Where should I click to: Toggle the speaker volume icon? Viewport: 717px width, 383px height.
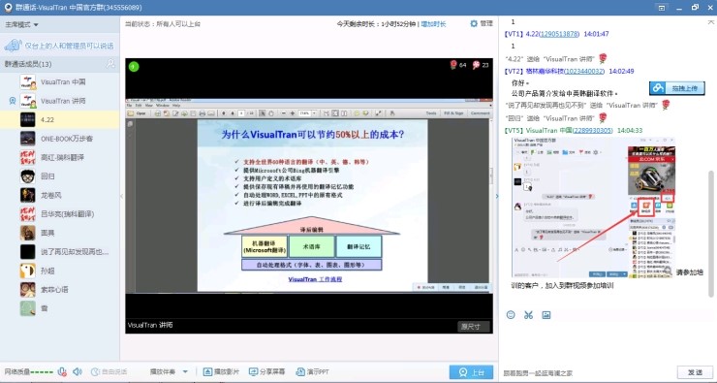pos(78,372)
